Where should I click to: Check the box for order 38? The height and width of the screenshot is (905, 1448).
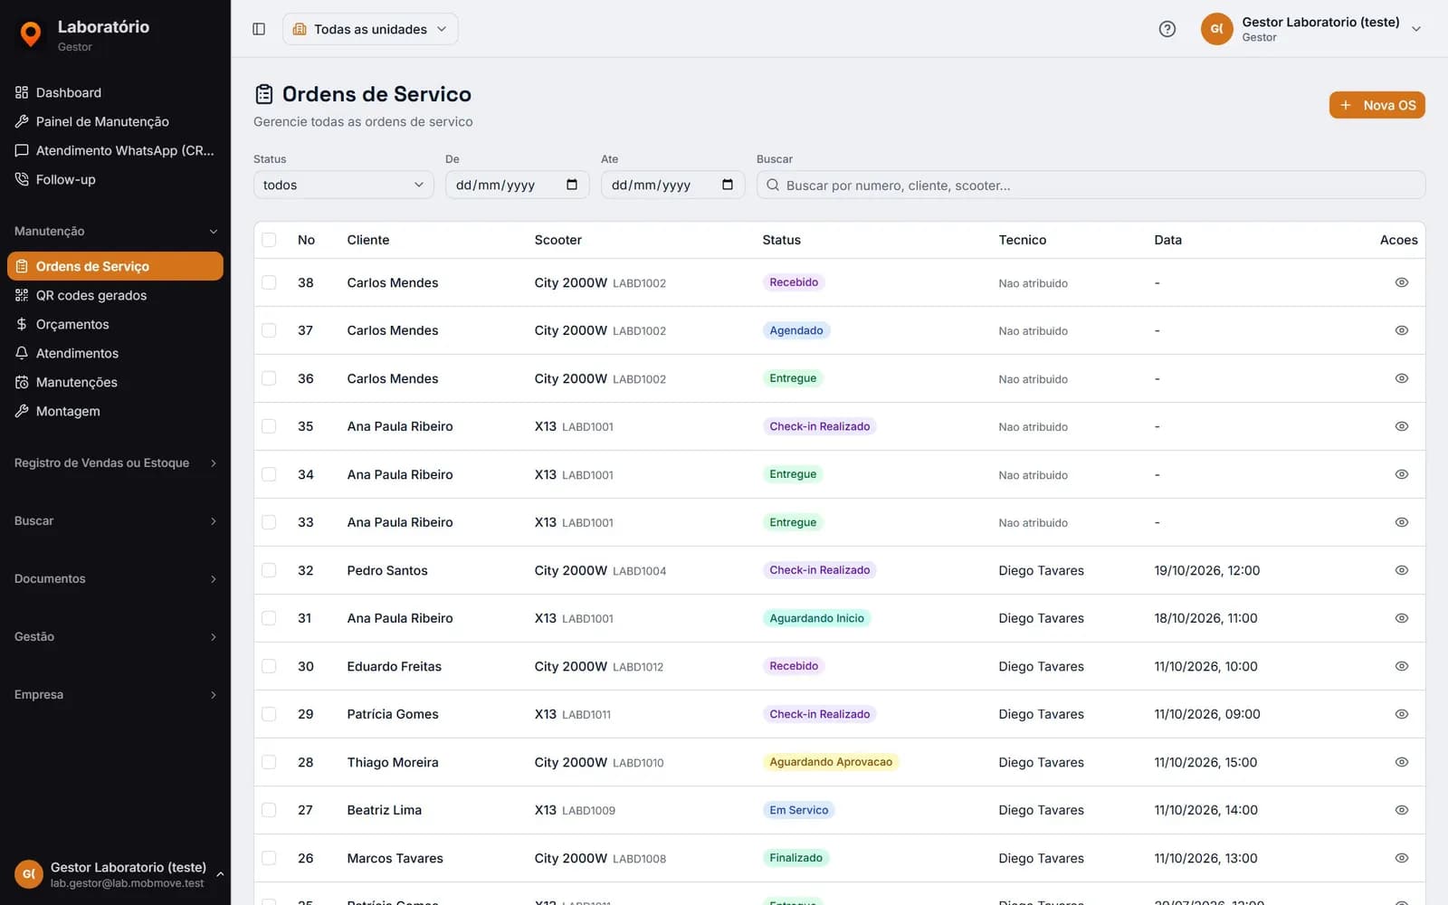[x=269, y=282]
